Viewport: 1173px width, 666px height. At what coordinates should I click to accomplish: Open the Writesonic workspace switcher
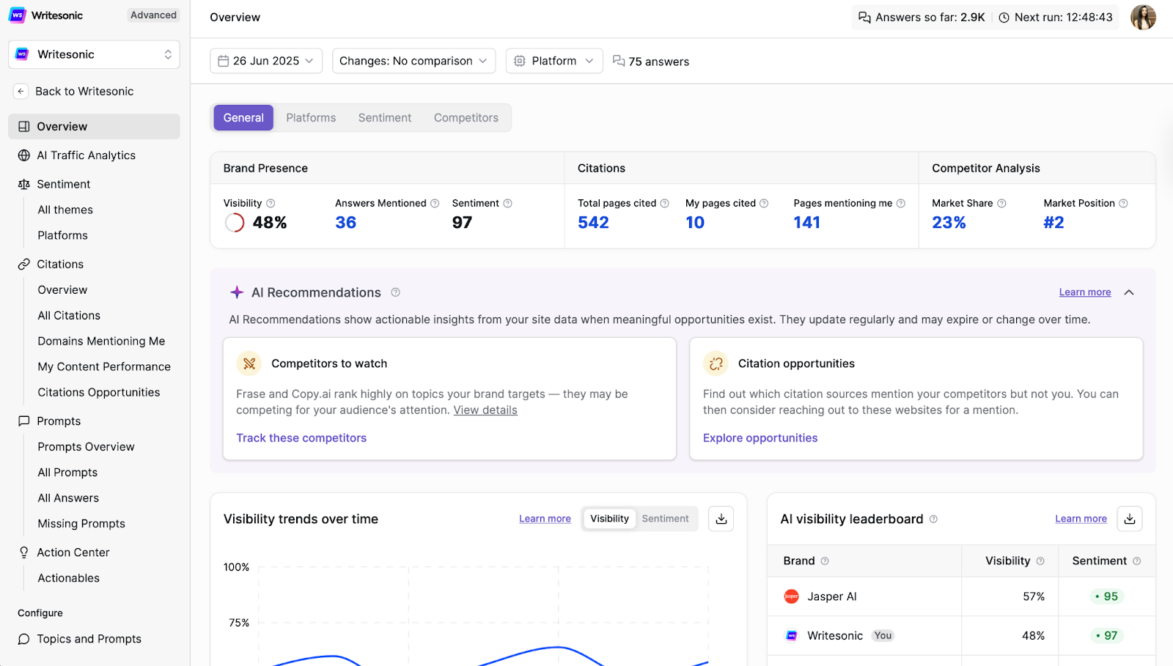(94, 54)
